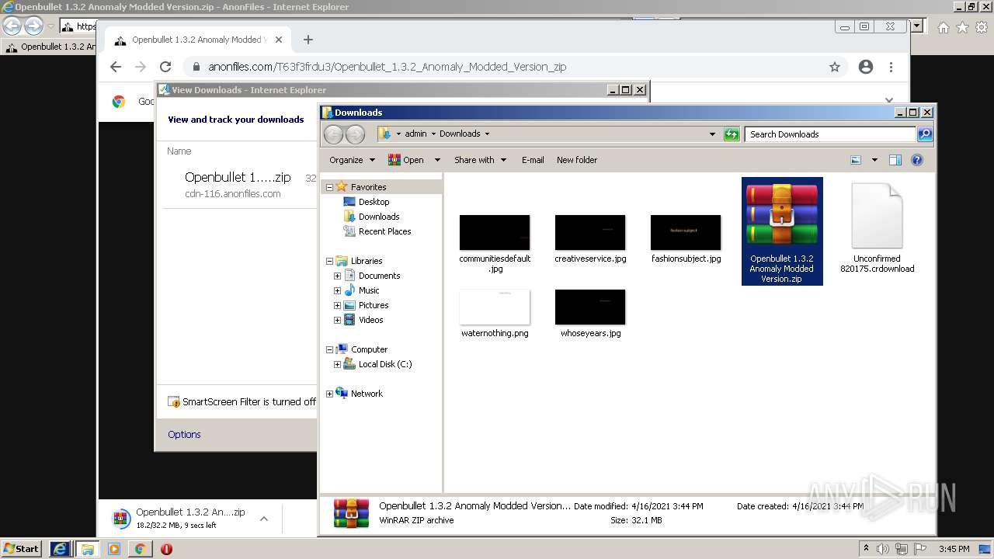Click admin in the breadcrumb path
This screenshot has height=559, width=994.
415,134
